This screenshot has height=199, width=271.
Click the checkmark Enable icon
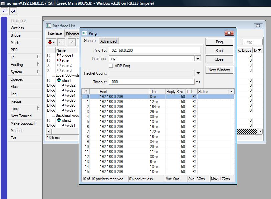72,42
